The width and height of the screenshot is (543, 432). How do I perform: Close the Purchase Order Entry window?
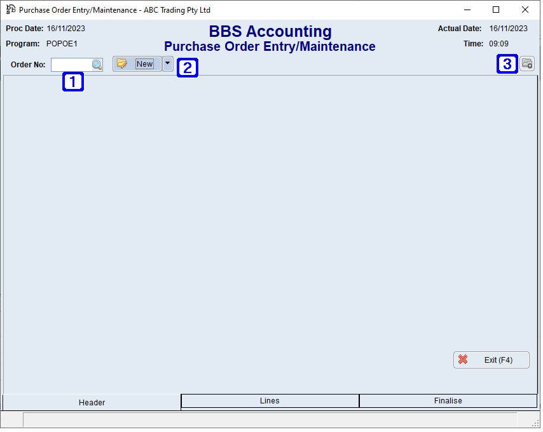525,10
